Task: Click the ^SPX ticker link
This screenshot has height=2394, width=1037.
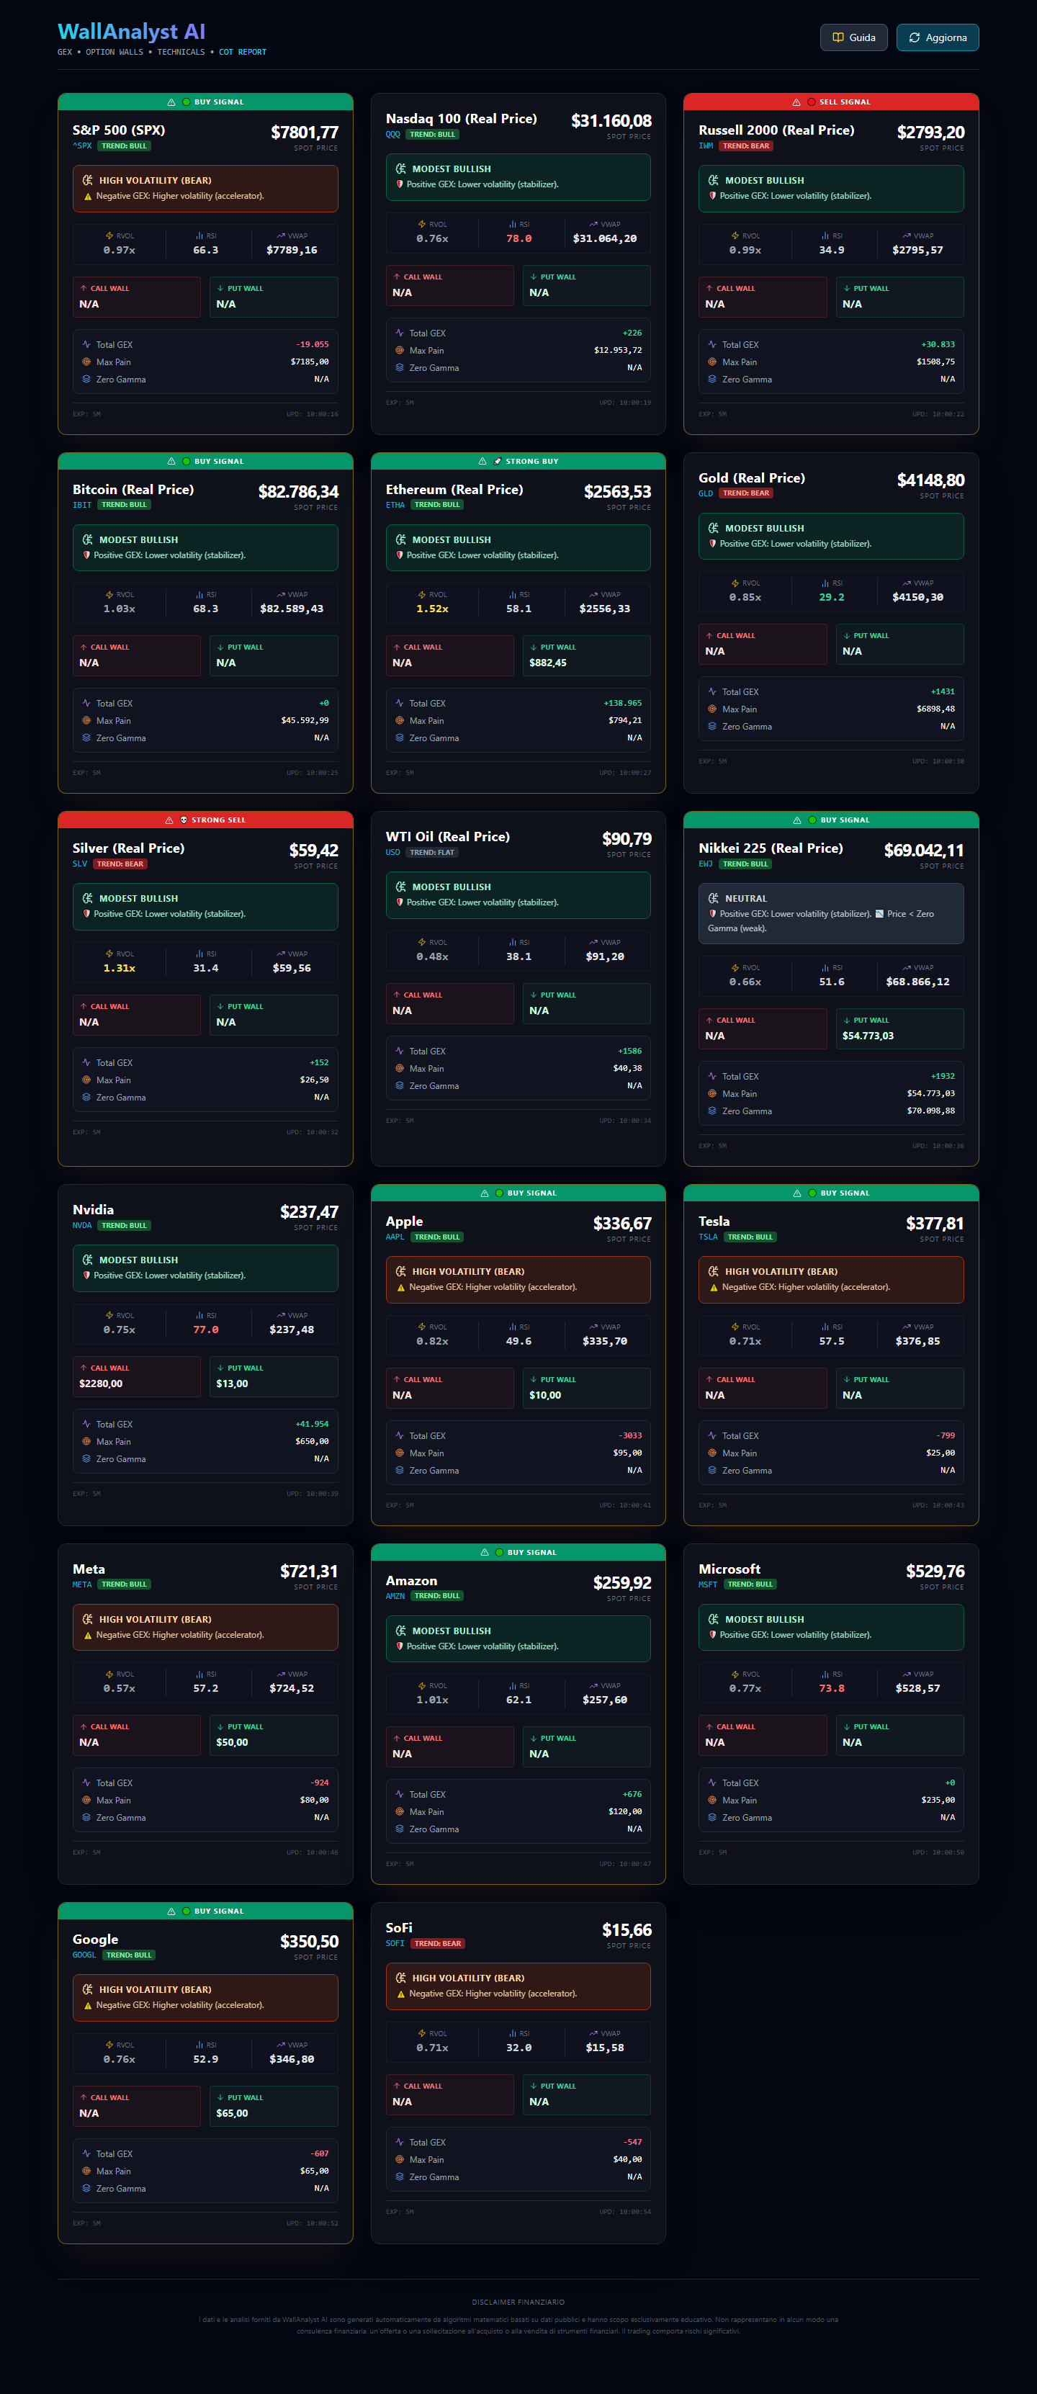Action: click(82, 146)
